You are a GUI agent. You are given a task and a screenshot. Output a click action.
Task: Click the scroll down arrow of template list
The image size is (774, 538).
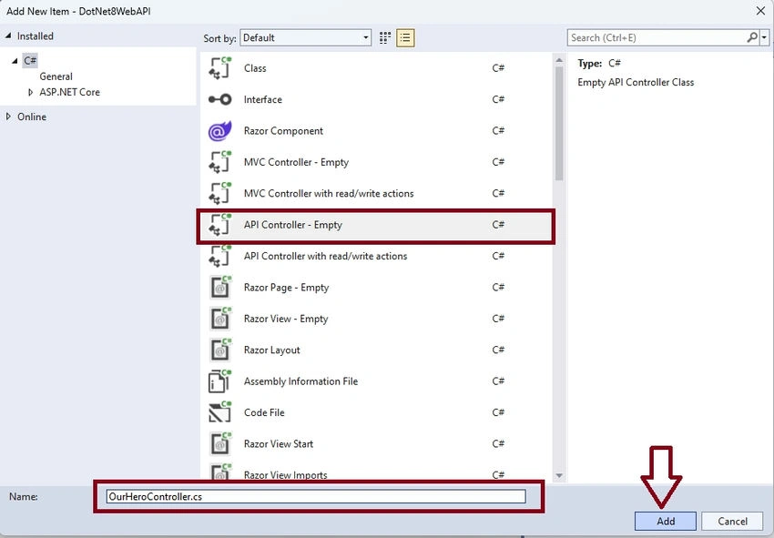[559, 476]
